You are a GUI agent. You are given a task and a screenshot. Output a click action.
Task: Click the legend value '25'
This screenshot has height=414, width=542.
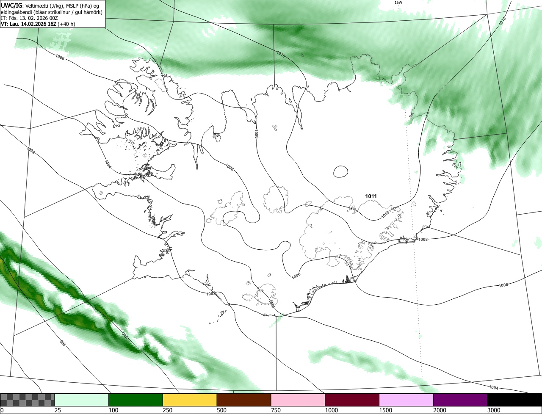58,410
